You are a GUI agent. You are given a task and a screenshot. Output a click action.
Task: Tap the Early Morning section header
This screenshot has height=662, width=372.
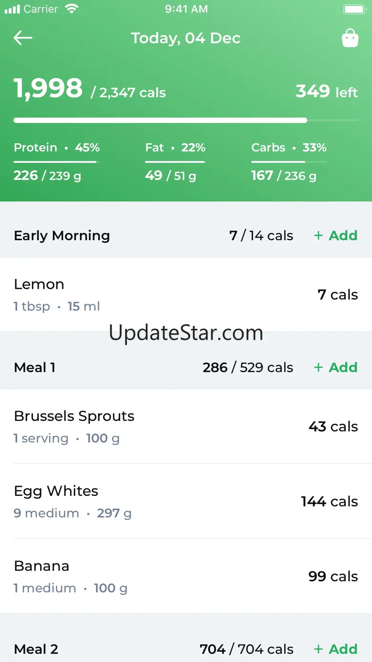(62, 235)
